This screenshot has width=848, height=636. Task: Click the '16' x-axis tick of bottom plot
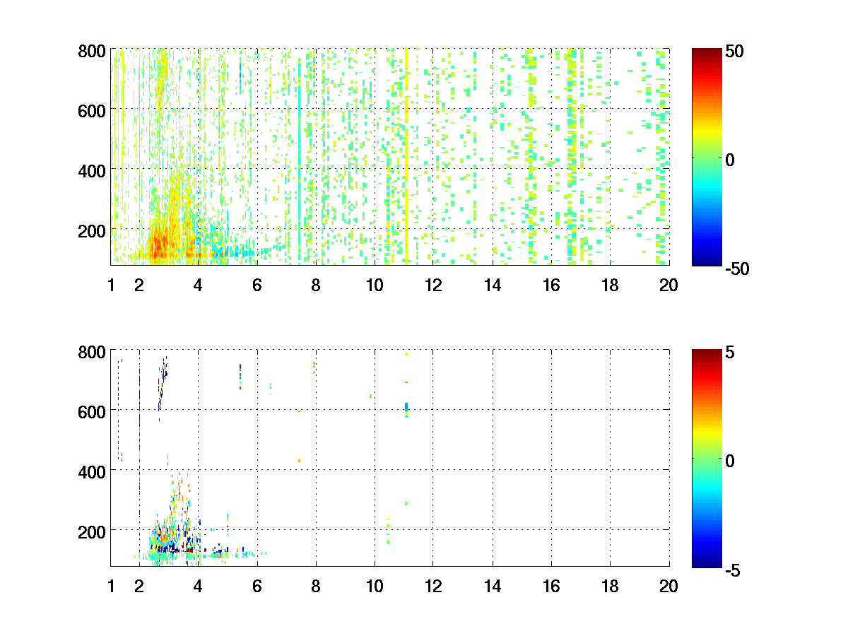[x=551, y=586]
